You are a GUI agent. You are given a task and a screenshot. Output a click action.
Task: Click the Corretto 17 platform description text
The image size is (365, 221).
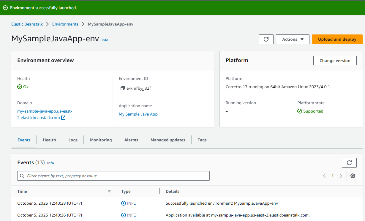[278, 87]
